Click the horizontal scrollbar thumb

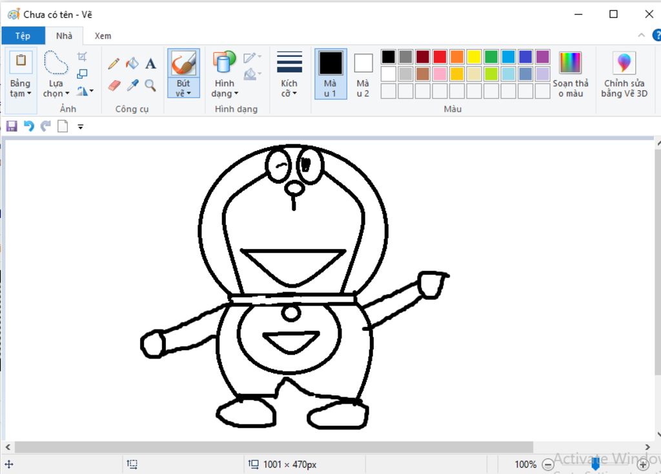(274, 447)
